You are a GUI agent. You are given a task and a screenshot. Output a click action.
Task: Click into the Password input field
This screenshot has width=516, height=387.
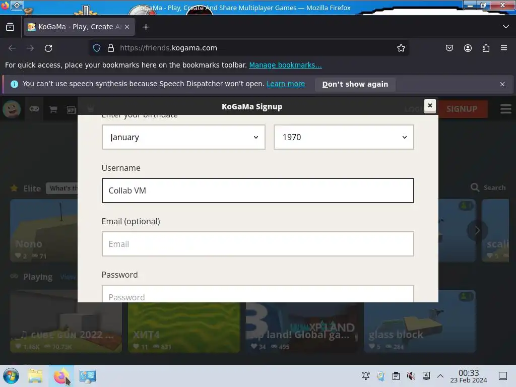(x=257, y=294)
